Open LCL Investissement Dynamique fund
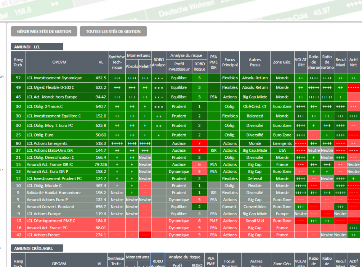Screen dimensions: 362x267 click(x=54, y=78)
